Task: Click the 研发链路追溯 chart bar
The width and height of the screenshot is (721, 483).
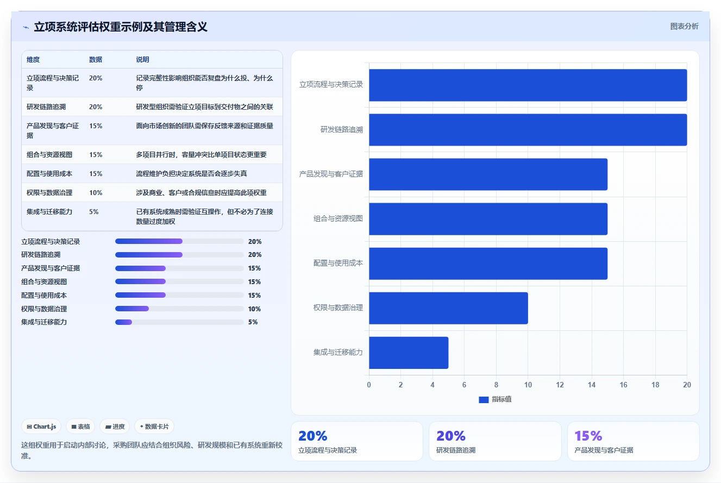Action: [528, 130]
